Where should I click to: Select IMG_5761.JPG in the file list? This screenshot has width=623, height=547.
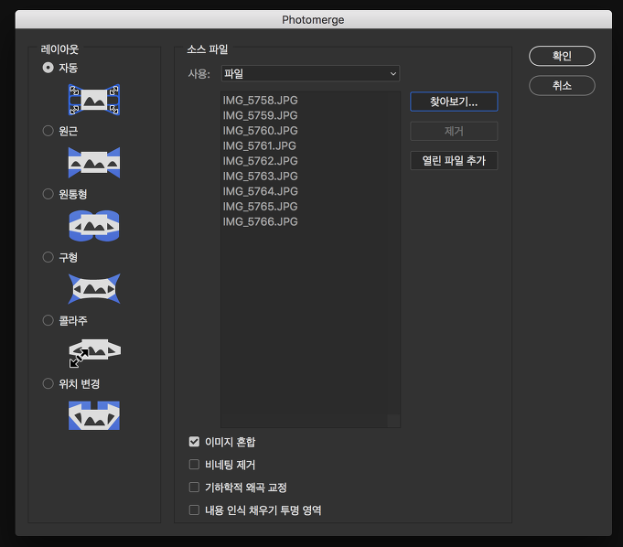click(x=260, y=145)
